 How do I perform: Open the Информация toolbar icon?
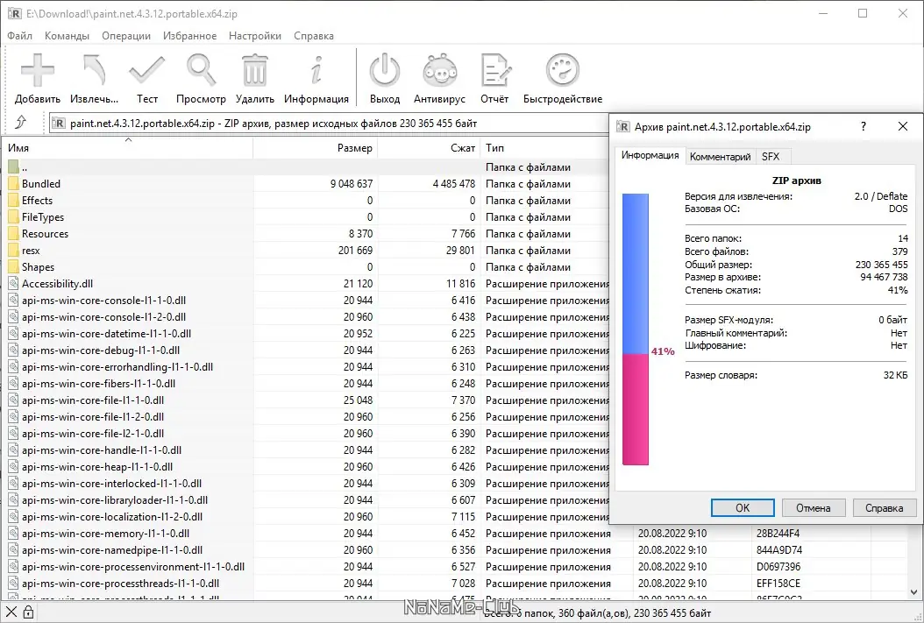(316, 71)
